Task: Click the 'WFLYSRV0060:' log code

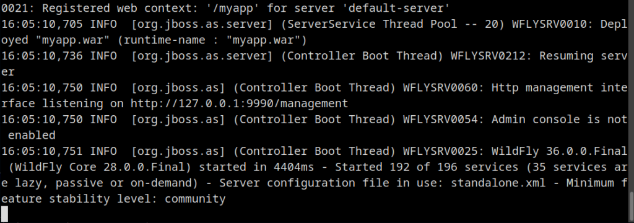Action: pos(444,87)
